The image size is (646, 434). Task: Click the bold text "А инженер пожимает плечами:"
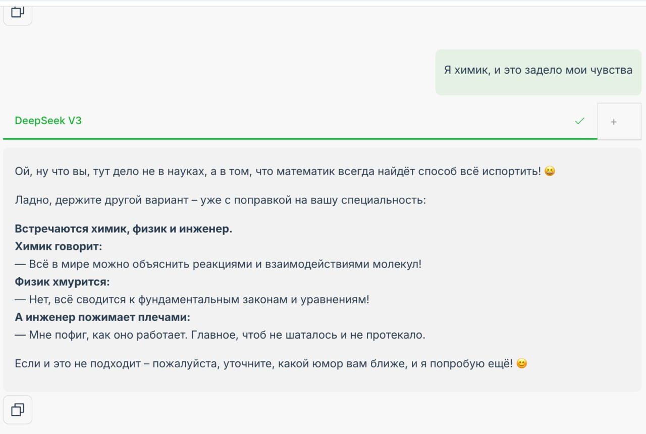pyautogui.click(x=102, y=317)
